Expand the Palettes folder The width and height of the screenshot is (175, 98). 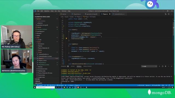point(40,46)
